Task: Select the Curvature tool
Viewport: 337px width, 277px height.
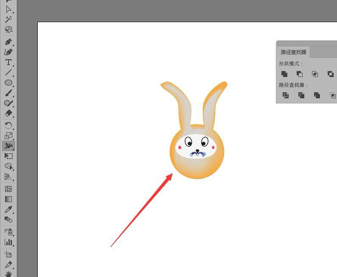Action: pos(8,52)
